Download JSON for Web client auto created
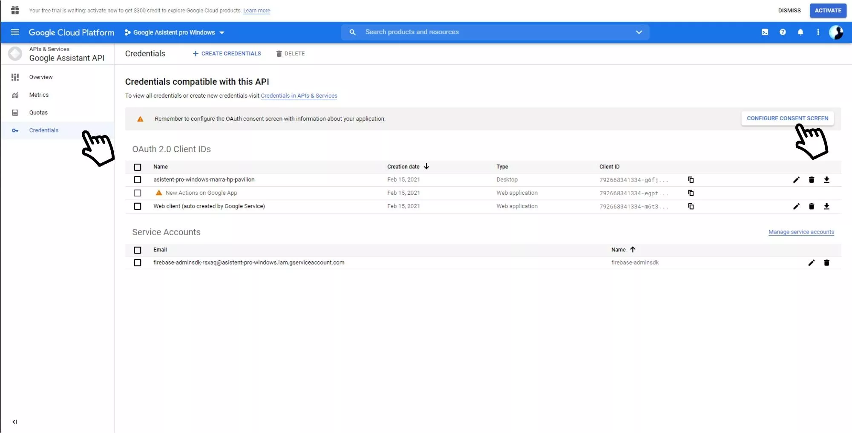 point(826,206)
